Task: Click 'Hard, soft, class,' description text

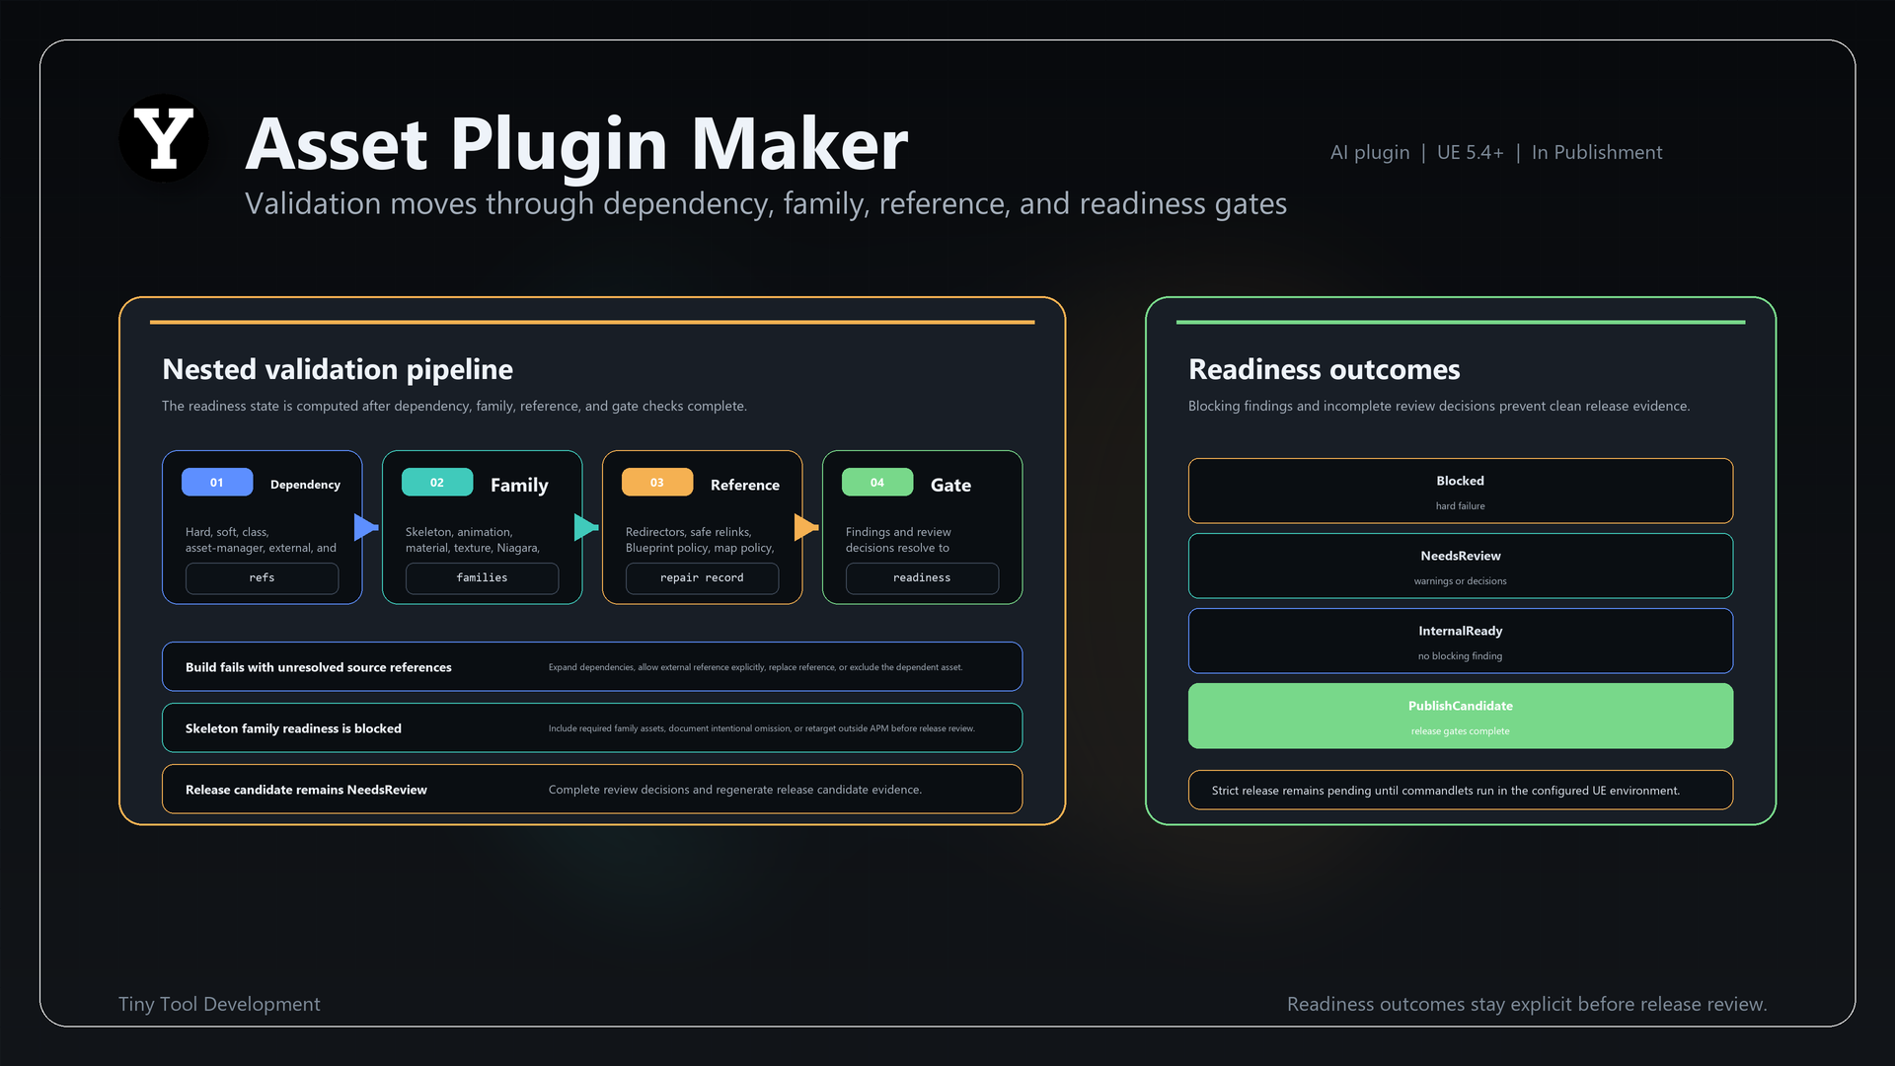Action: click(227, 532)
